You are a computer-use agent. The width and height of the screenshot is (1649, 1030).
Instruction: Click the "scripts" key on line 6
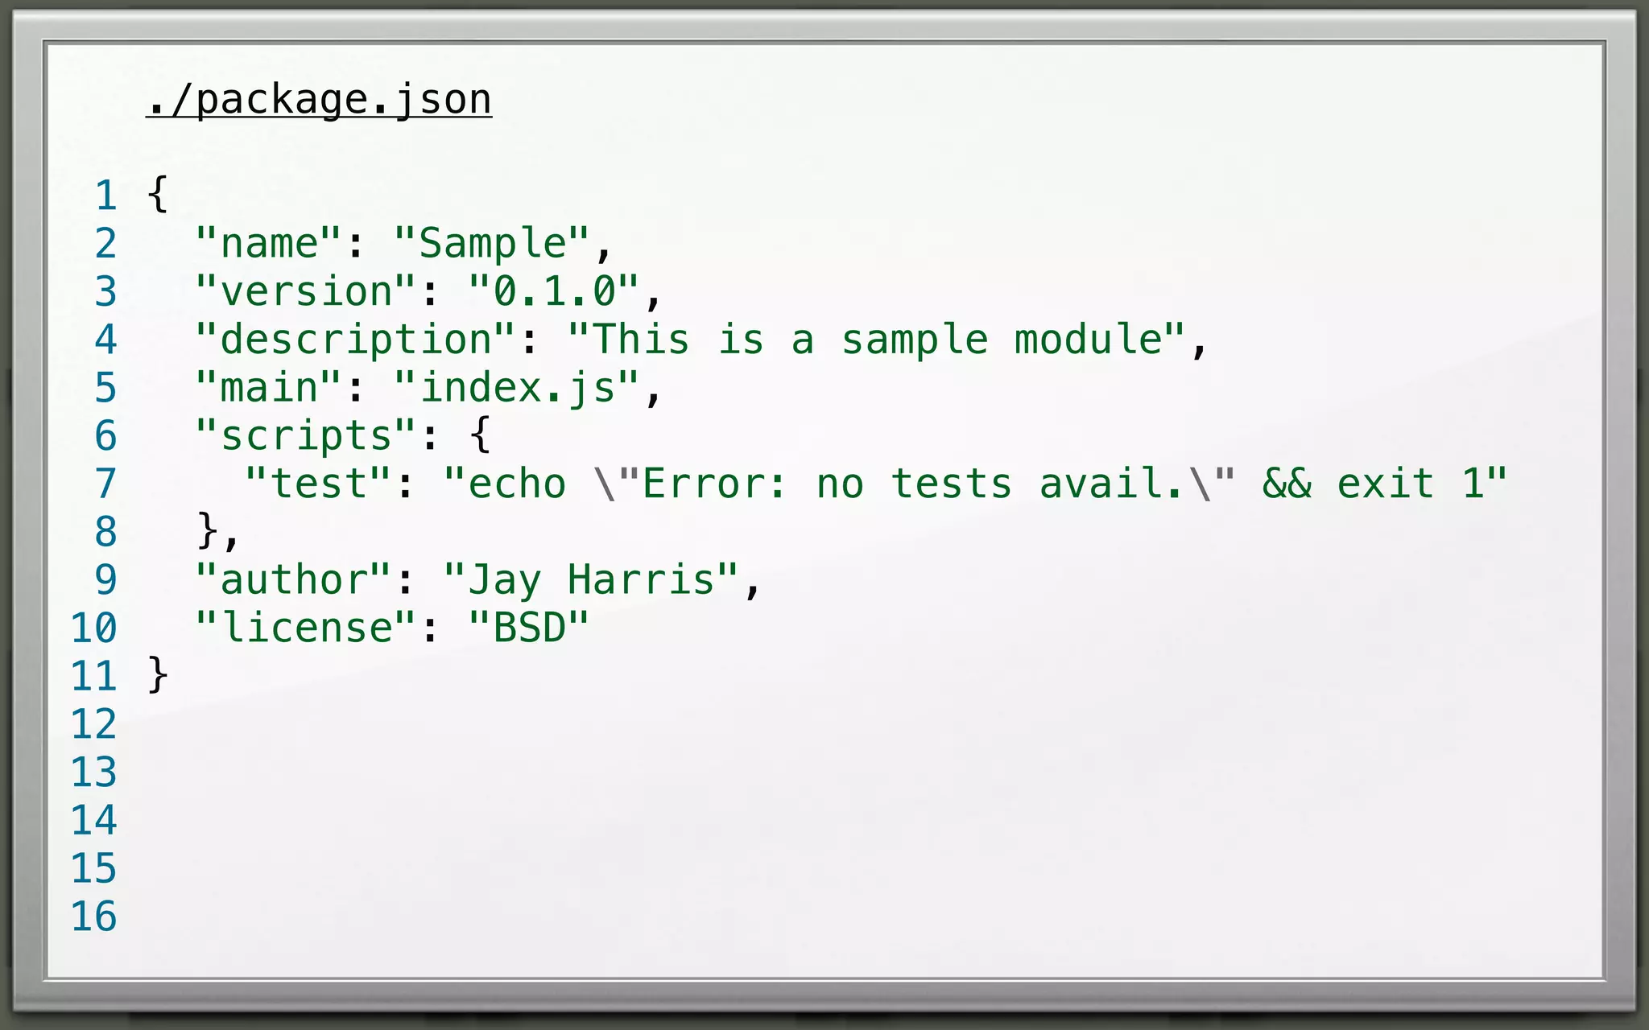tap(306, 435)
